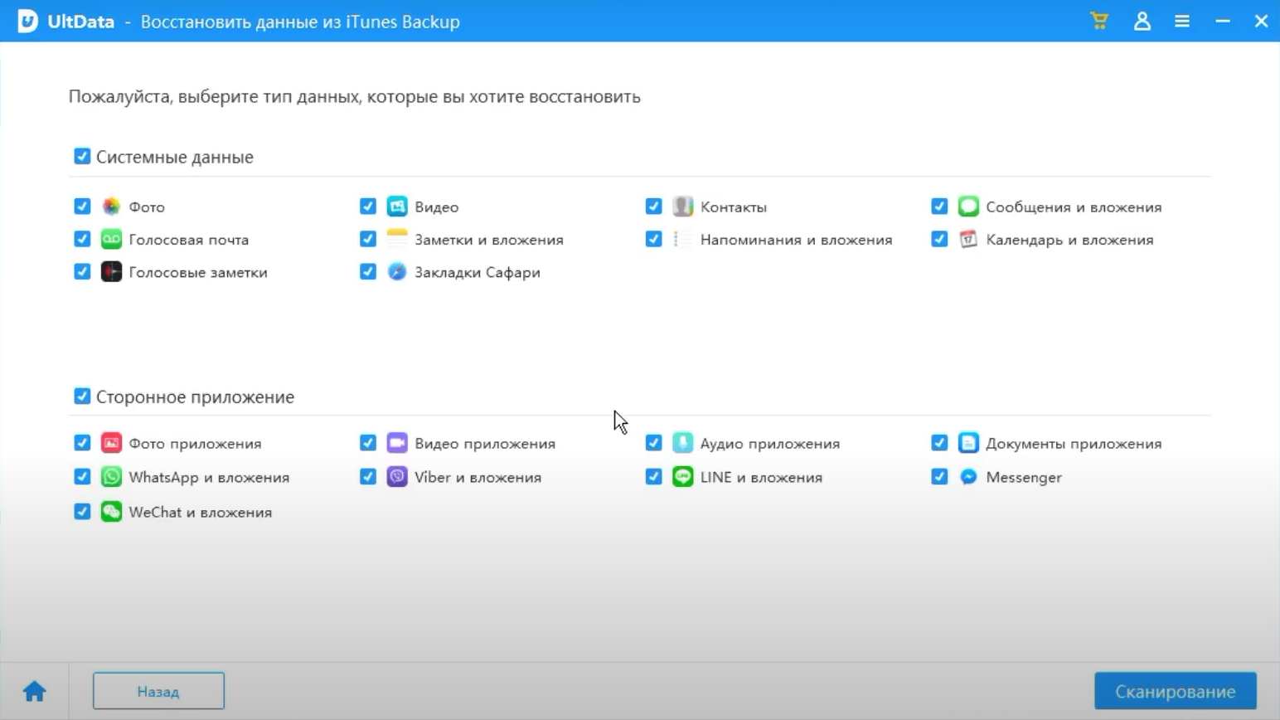Click the home icon

tap(34, 691)
